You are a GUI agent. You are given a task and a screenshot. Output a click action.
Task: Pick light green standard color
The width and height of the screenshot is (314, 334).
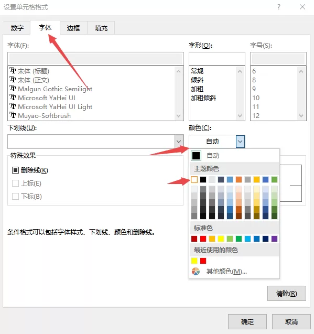[x=230, y=239]
